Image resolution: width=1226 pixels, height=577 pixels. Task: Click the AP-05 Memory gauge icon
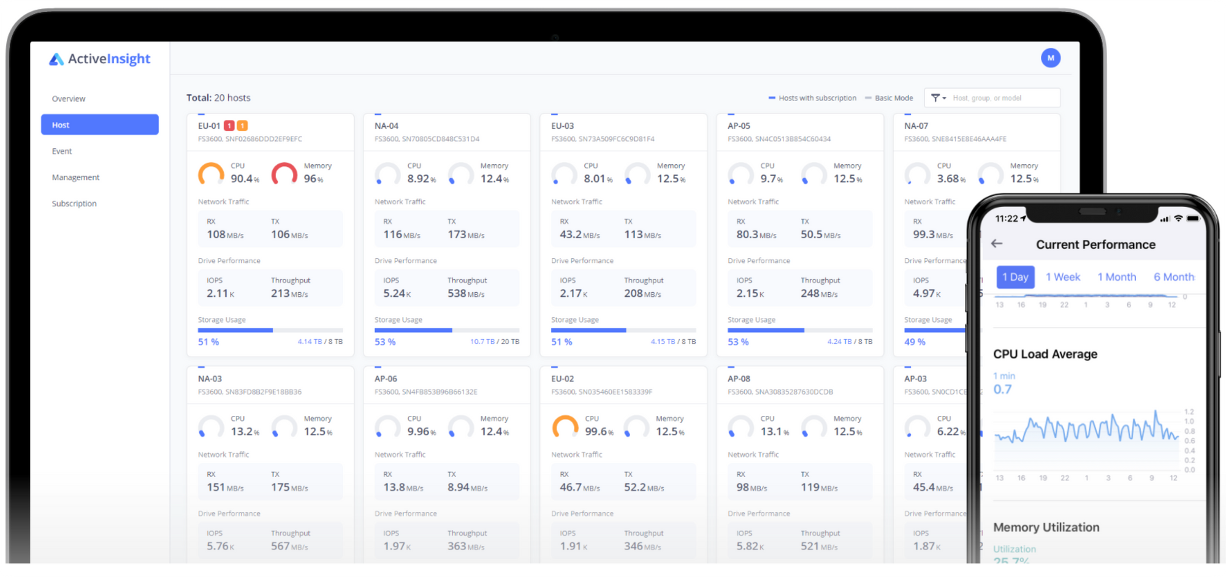pos(814,174)
